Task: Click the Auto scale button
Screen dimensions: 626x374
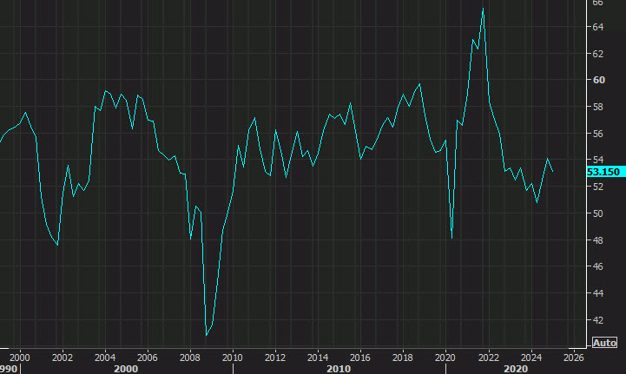Action: point(604,342)
